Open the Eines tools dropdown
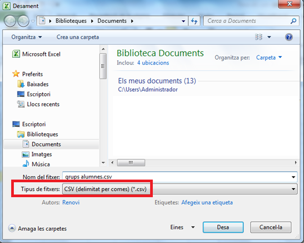The height and width of the screenshot is (243, 304). pyautogui.click(x=183, y=227)
